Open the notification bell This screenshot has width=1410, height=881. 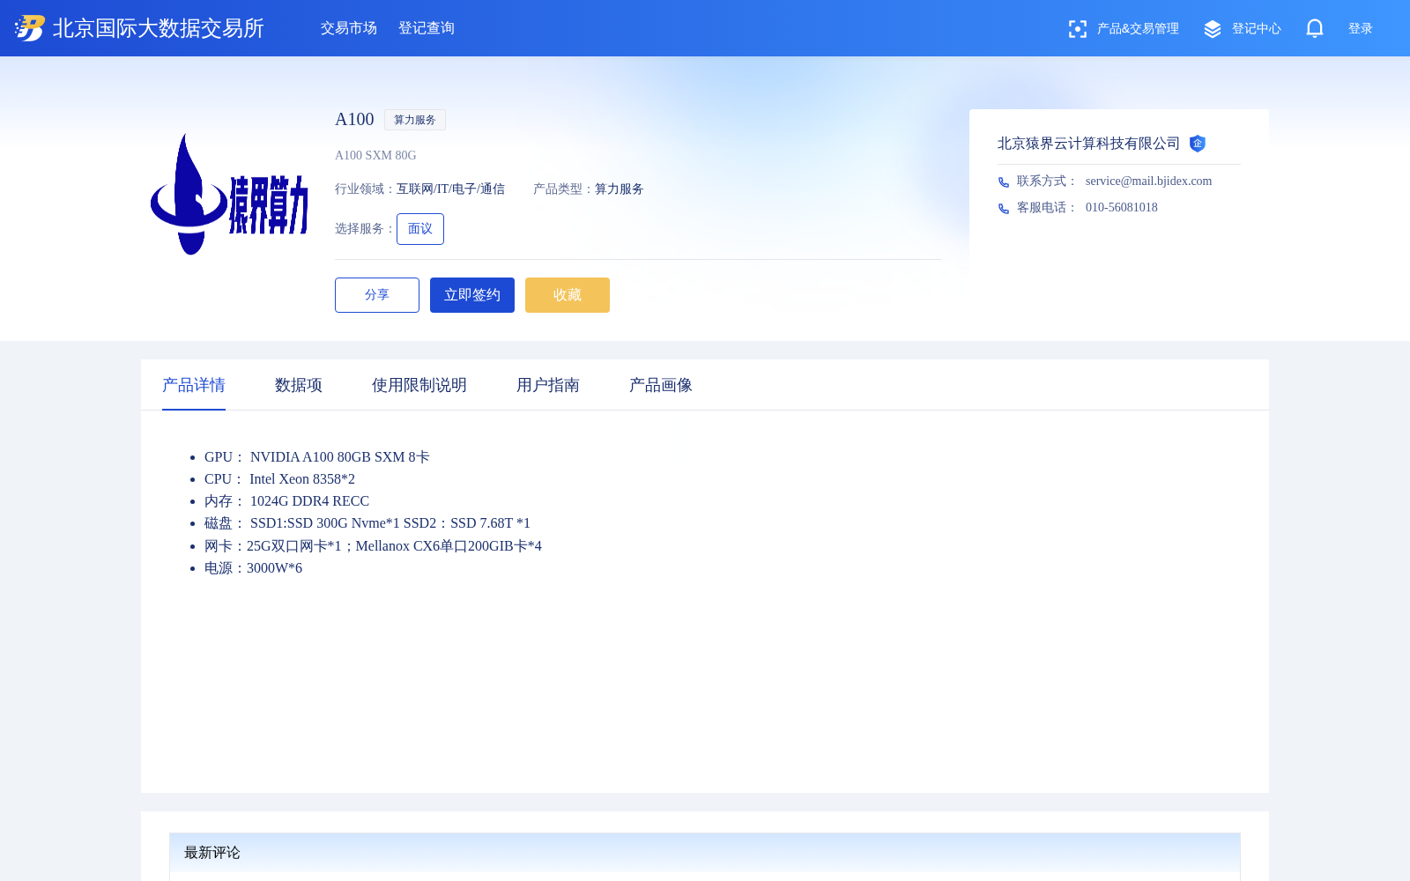[x=1315, y=28]
